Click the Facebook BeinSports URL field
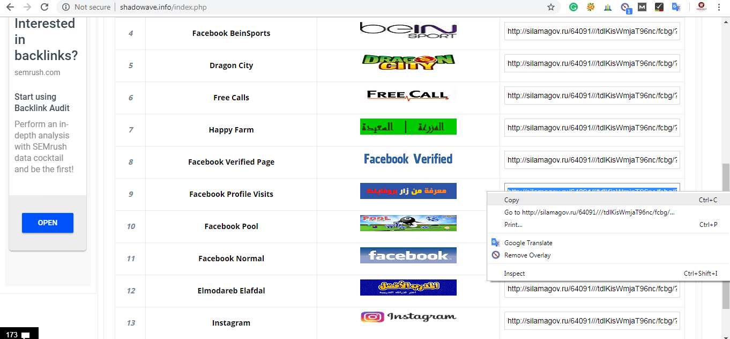 tap(592, 31)
